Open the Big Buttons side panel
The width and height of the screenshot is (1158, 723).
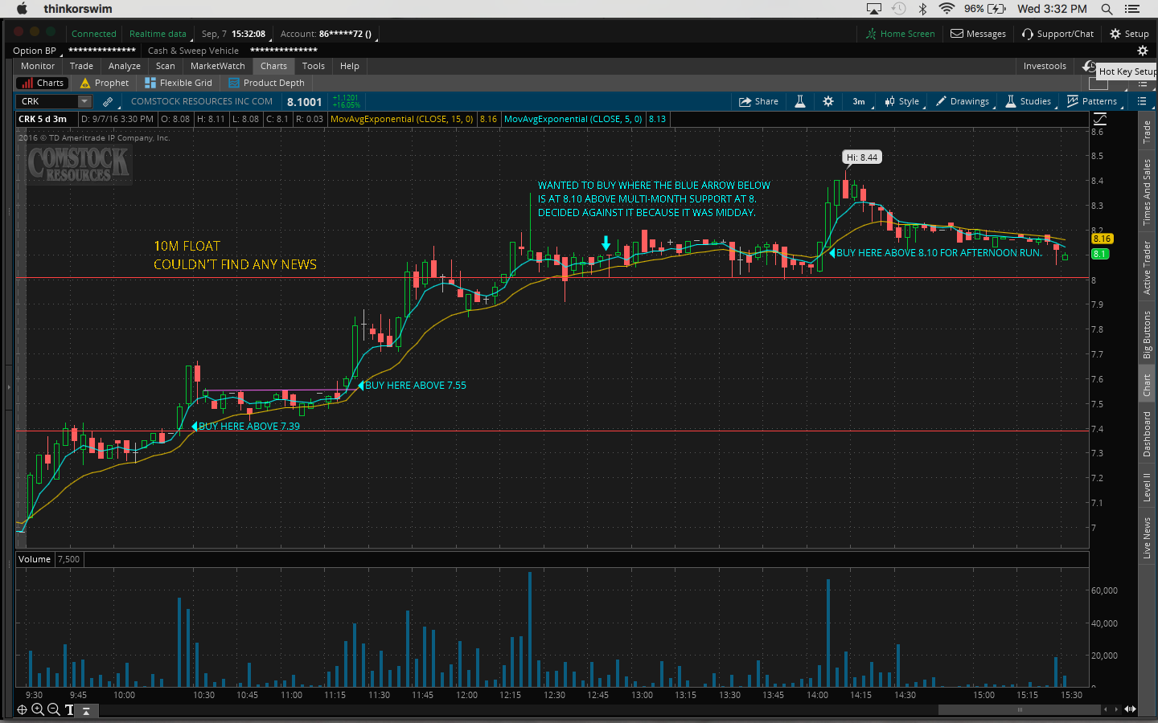[1147, 334]
